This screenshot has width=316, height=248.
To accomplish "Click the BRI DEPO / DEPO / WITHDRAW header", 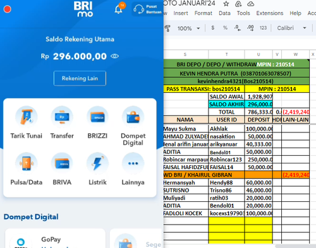I will tap(236, 64).
